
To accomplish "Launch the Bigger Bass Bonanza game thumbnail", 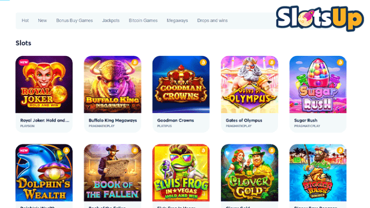I will coord(318,172).
